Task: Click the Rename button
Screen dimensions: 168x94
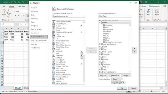Action: [x=126, y=75]
